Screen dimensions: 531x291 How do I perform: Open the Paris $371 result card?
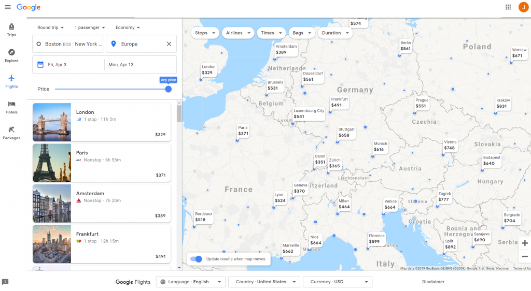[102, 163]
